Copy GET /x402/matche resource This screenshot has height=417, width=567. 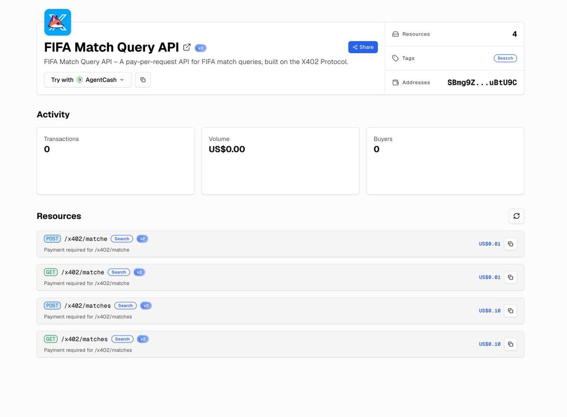point(510,277)
